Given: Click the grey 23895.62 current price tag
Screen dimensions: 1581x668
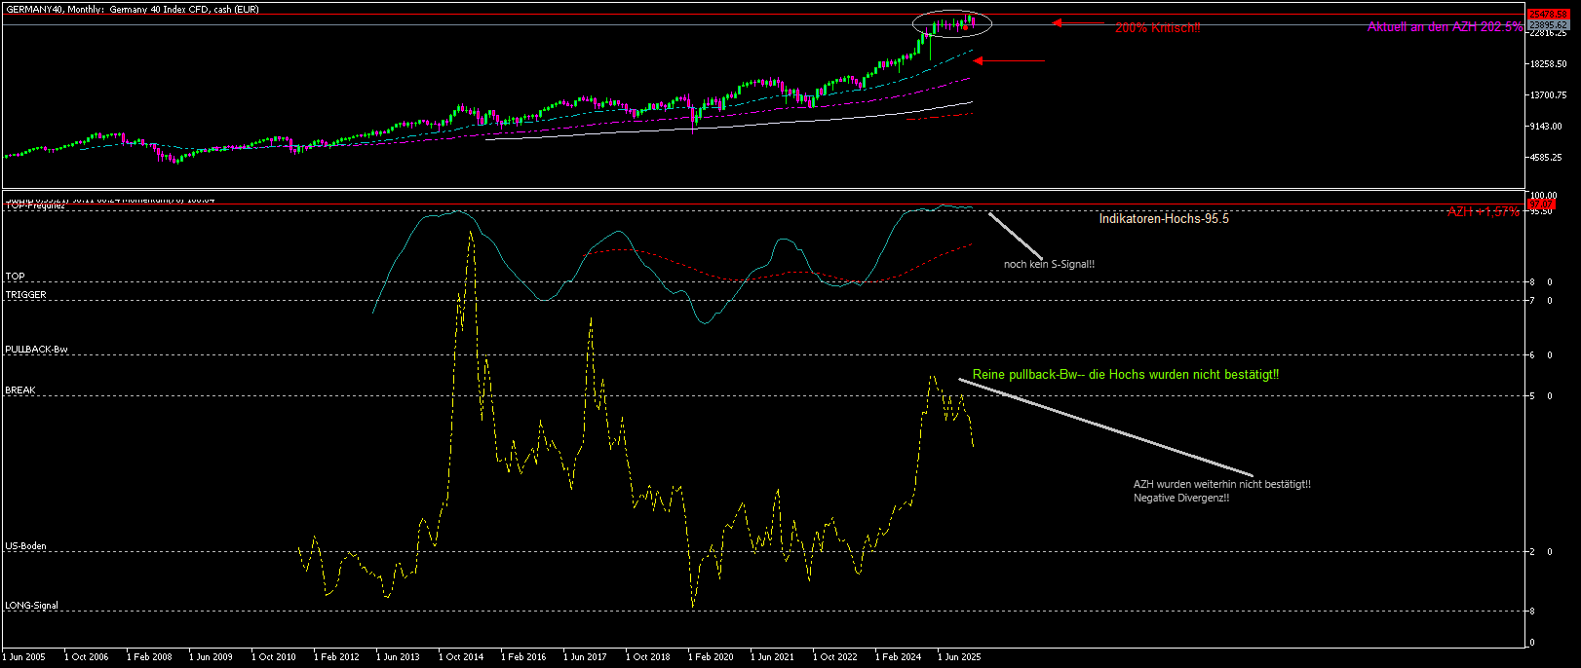Looking at the screenshot, I should pyautogui.click(x=1548, y=24).
